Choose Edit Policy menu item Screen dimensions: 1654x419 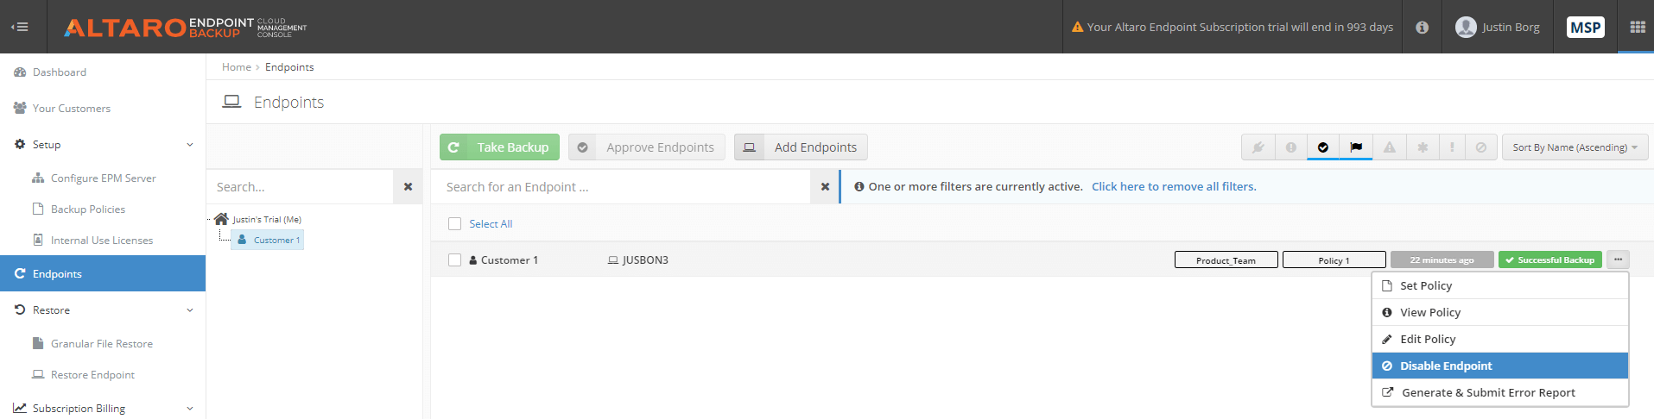click(1500, 340)
